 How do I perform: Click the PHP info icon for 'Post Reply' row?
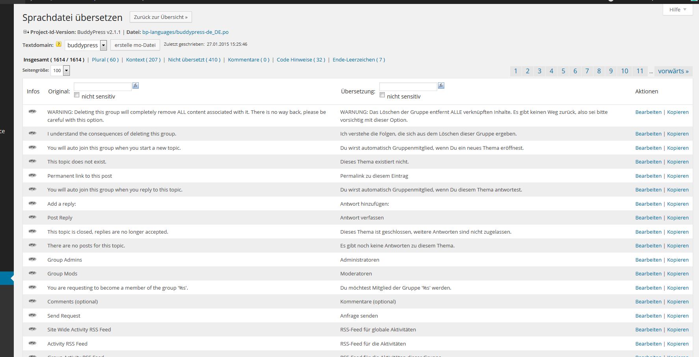click(33, 217)
